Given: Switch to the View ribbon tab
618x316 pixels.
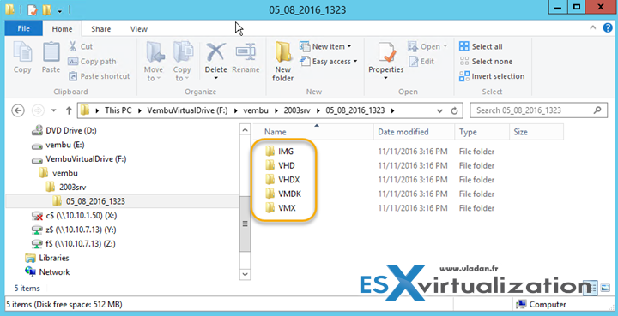Looking at the screenshot, I should pos(139,29).
